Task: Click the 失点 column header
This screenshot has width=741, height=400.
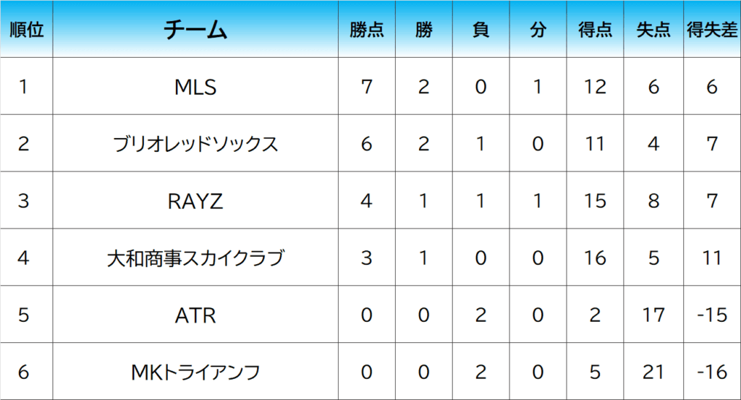Action: 653,30
